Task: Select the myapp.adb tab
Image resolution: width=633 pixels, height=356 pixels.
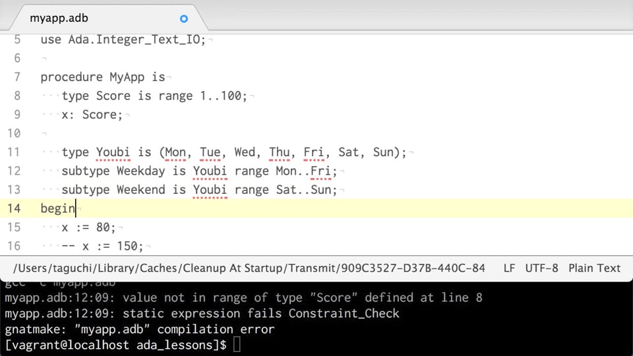Action: (108, 18)
